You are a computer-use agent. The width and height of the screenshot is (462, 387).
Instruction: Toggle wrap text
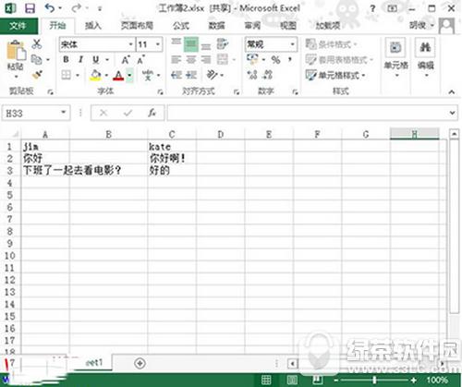223,44
